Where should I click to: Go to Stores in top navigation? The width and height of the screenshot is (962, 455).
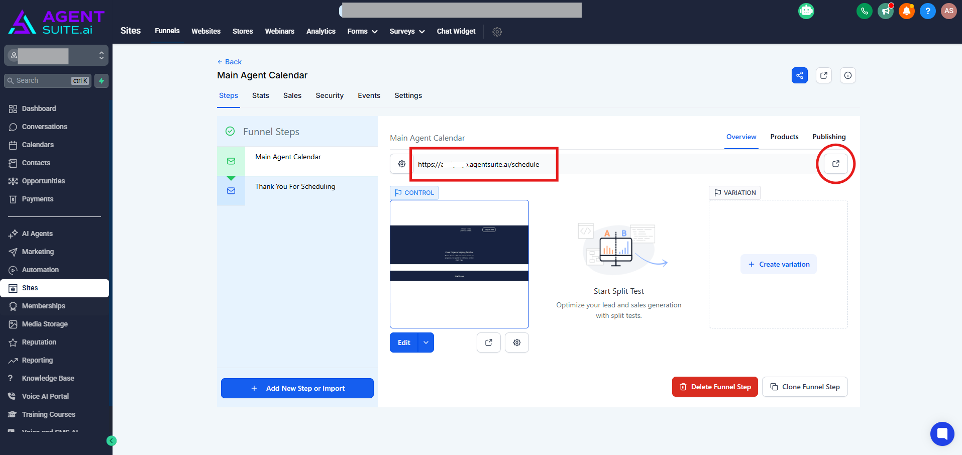click(x=243, y=31)
